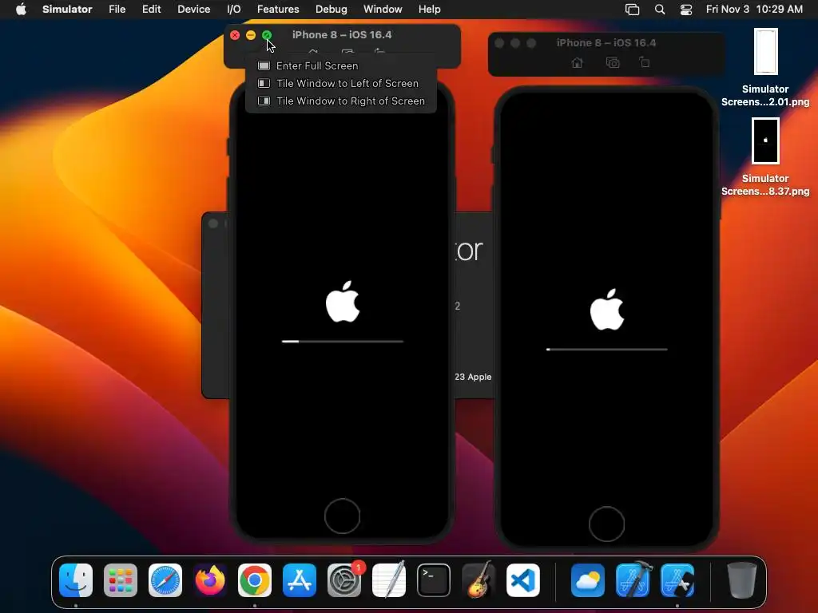Tap the home button on front iPhone 8
Screen dimensions: 818x613
pyautogui.click(x=342, y=516)
